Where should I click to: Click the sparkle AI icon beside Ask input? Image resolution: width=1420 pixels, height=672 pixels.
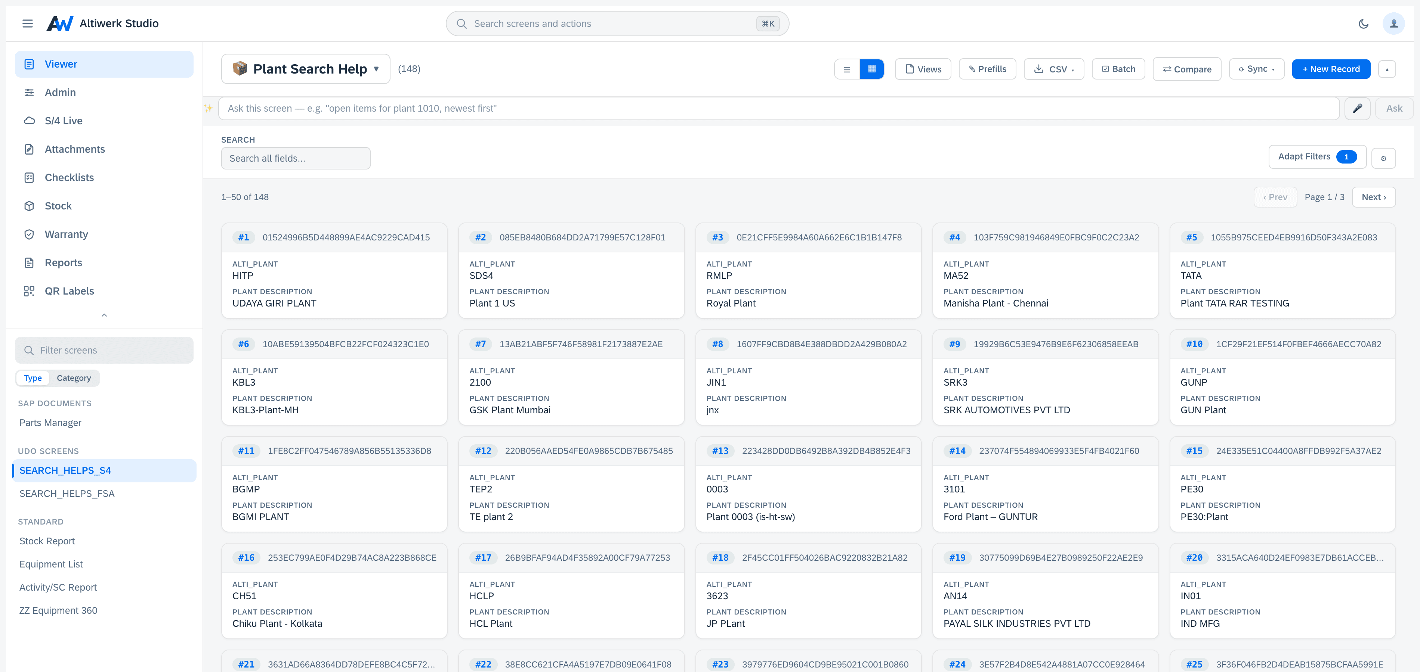tap(209, 109)
